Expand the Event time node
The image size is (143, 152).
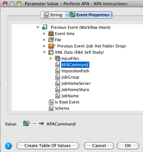click(44, 33)
